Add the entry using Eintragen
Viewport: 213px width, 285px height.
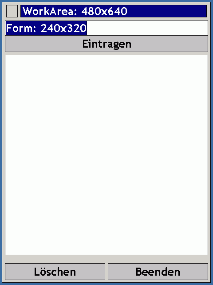tap(106, 44)
